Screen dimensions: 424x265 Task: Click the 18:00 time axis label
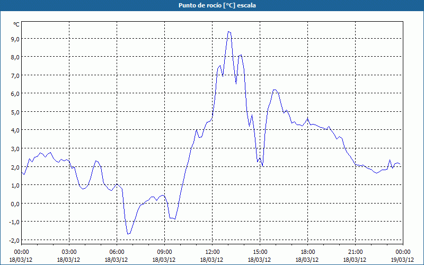point(307,252)
